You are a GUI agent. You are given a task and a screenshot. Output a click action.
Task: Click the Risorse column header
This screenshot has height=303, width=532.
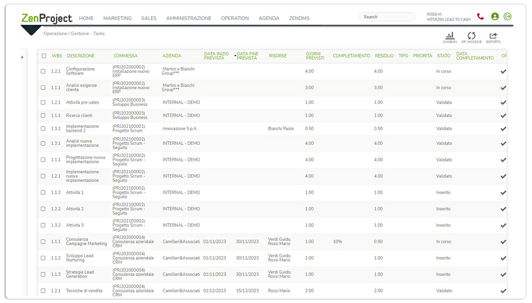(x=278, y=56)
